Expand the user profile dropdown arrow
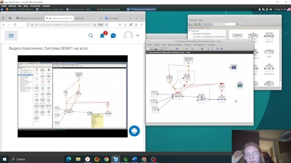291x163 pixels. pyautogui.click(x=137, y=35)
